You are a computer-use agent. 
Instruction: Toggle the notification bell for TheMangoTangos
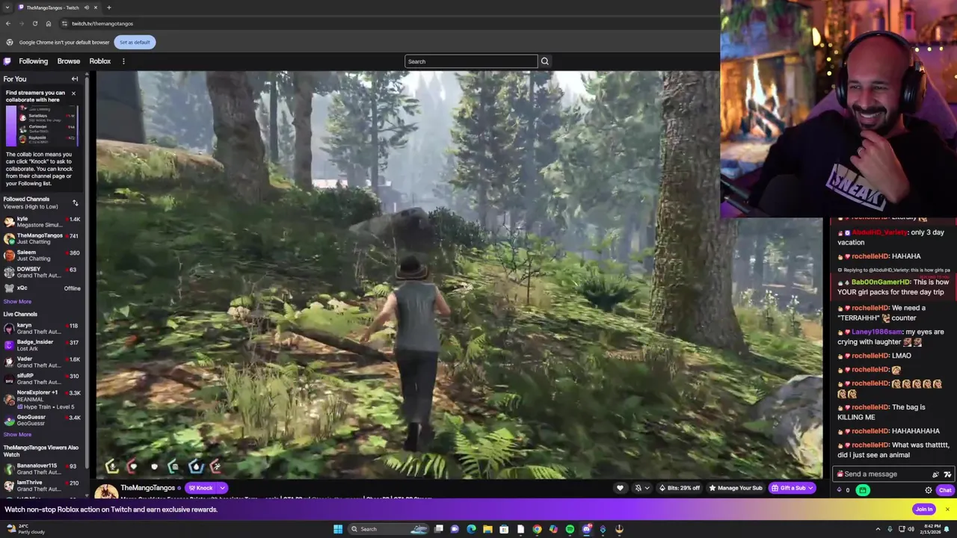tap(638, 488)
